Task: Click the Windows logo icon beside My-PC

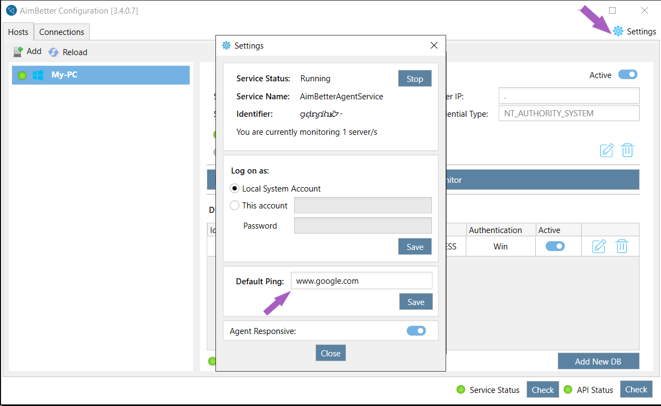Action: point(38,75)
